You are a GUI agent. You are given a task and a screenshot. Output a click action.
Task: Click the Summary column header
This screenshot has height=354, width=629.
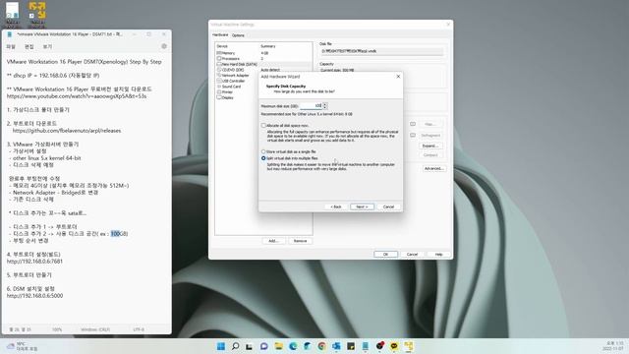click(268, 46)
